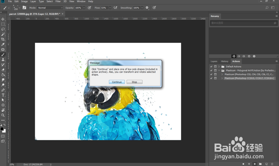
Task: Select the Pen tool
Action: point(3,90)
